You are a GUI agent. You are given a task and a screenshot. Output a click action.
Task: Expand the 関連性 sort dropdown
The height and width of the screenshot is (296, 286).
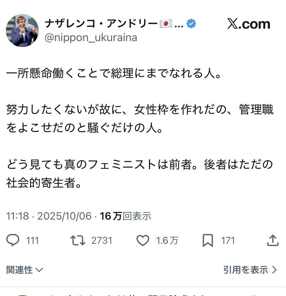click(x=25, y=270)
